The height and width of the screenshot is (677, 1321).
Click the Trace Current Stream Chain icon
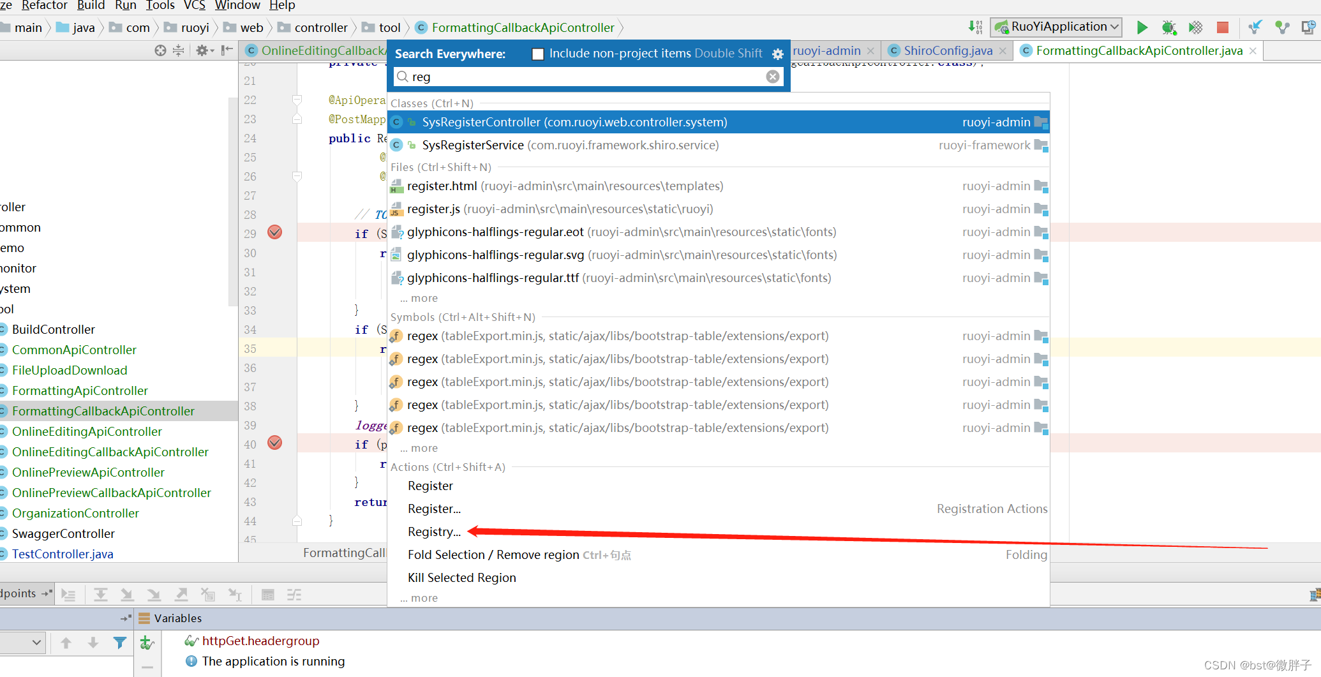294,595
